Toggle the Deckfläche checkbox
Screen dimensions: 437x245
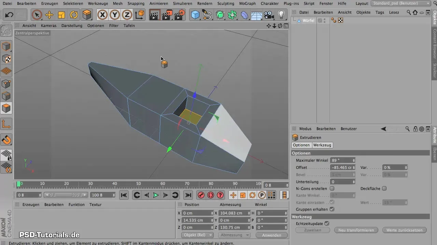pyautogui.click(x=384, y=189)
